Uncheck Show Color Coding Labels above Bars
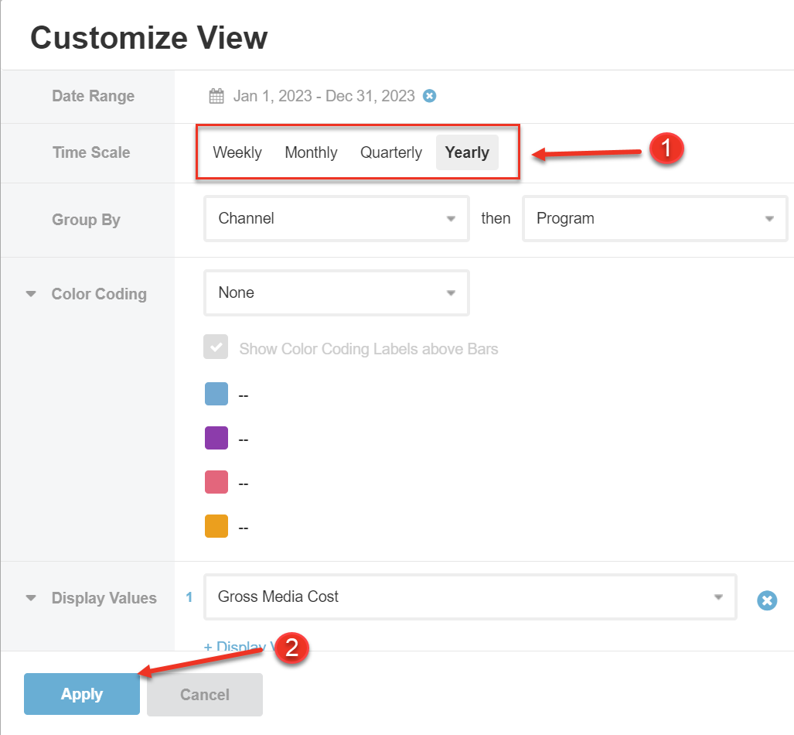794x735 pixels. coord(216,347)
